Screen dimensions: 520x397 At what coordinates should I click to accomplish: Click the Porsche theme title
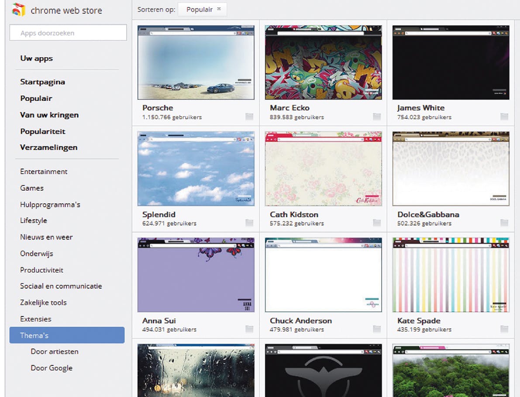tap(158, 108)
